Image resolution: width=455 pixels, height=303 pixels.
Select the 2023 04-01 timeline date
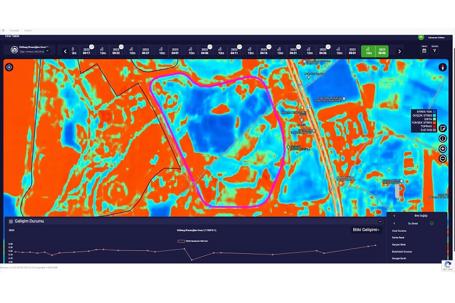point(175,51)
